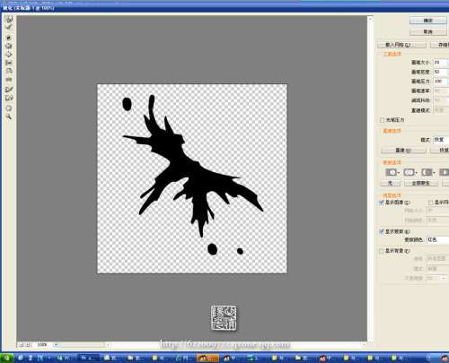Select the Pucker tool
Image resolution: width=449 pixels, height=363 pixels.
click(x=9, y=46)
